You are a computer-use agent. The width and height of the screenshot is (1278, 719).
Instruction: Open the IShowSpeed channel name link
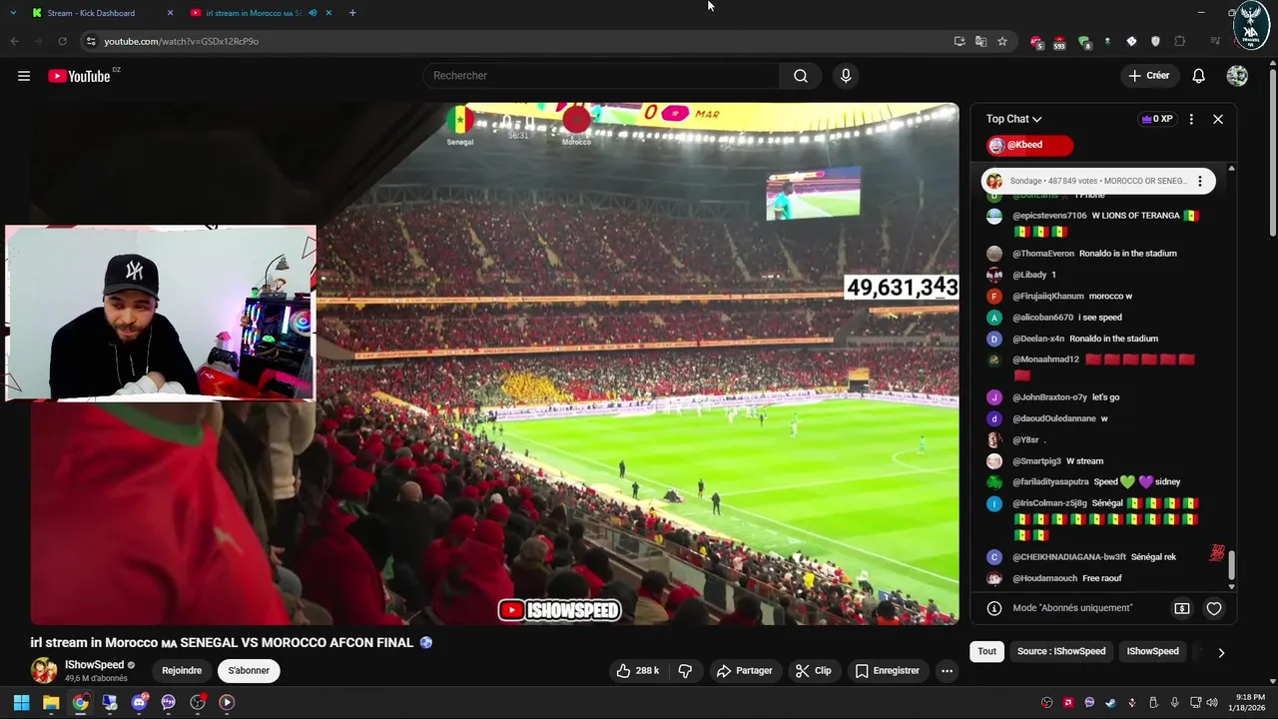[x=94, y=665]
